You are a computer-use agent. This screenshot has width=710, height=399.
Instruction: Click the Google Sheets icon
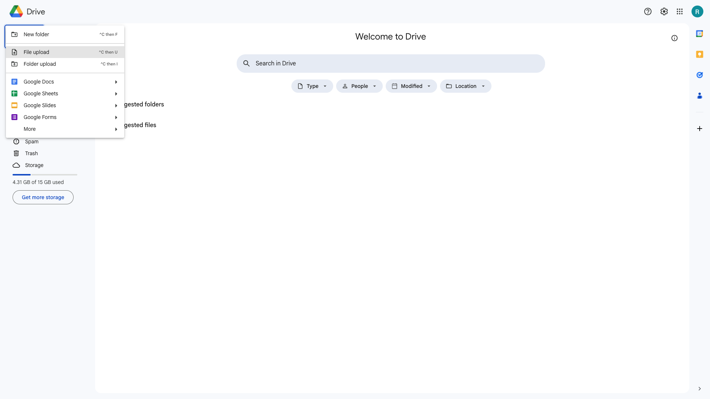click(14, 93)
